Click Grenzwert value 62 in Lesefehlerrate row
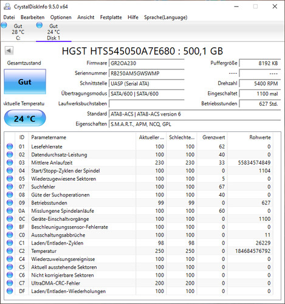The image size is (285, 304). 222,147
